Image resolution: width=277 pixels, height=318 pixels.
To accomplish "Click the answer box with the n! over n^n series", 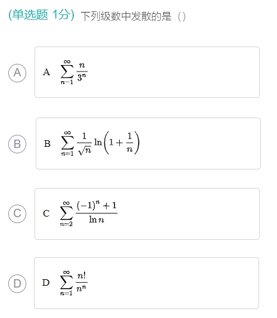I will click(x=147, y=283).
